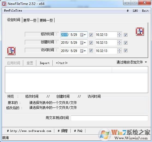Decrease 修改时间 time with down spinner
The image size is (152, 142).
[x=119, y=36]
